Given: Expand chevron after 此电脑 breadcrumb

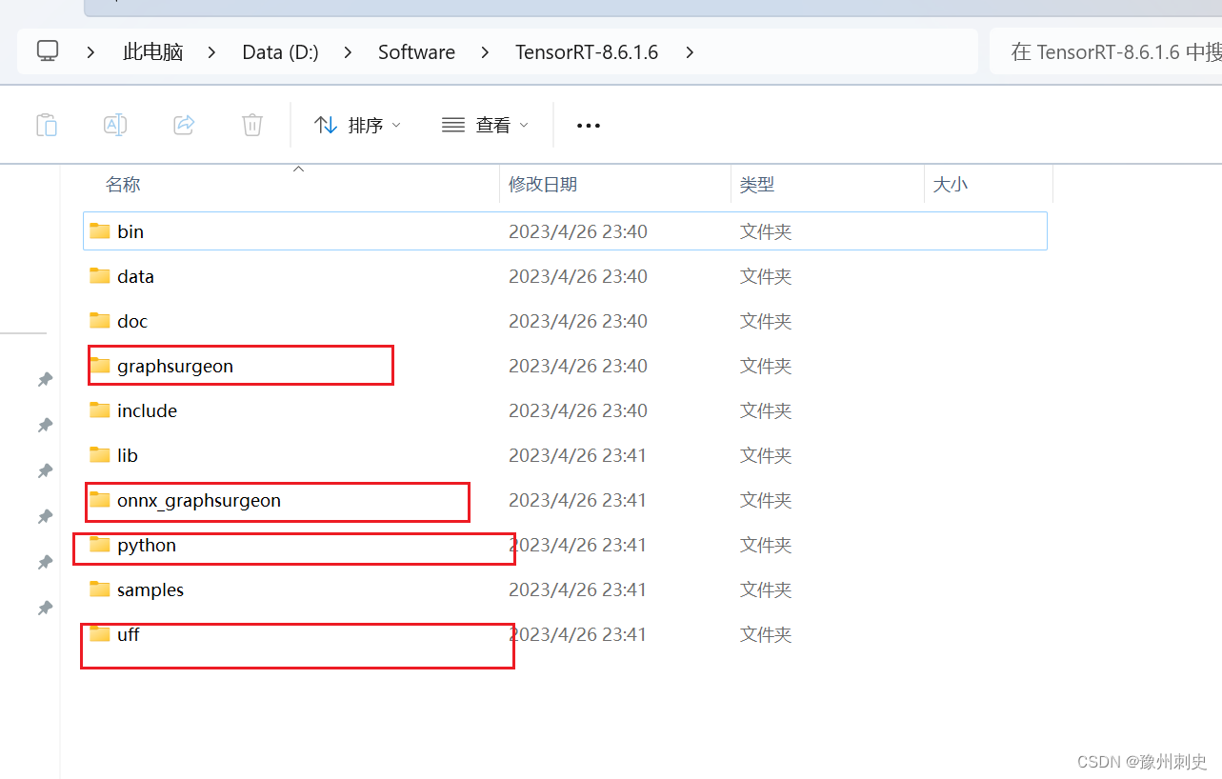Looking at the screenshot, I should (x=211, y=51).
